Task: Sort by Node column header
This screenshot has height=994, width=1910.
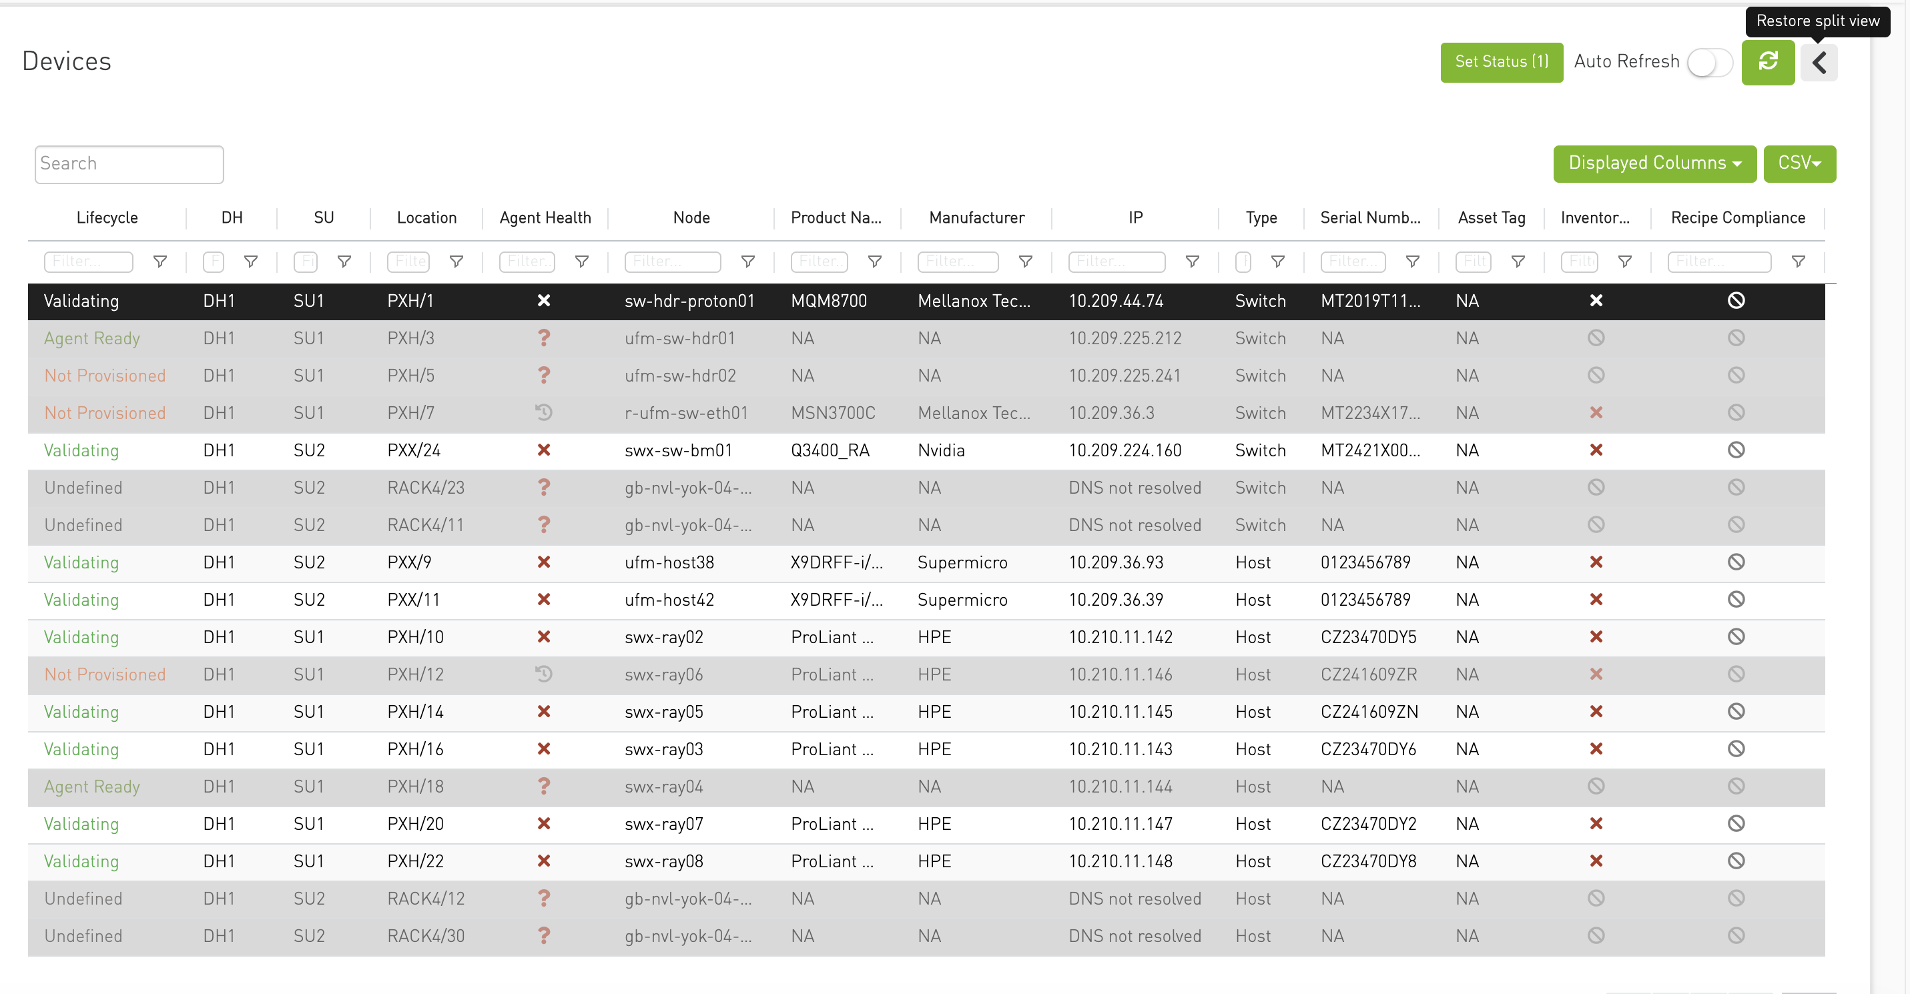Action: (691, 217)
